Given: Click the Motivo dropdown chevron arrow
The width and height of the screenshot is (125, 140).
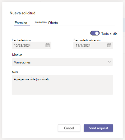Looking at the screenshot, I should 109,62.
